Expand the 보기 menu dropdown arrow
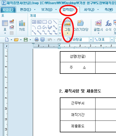This screenshot has width=116, height=136. [x=56, y=9]
